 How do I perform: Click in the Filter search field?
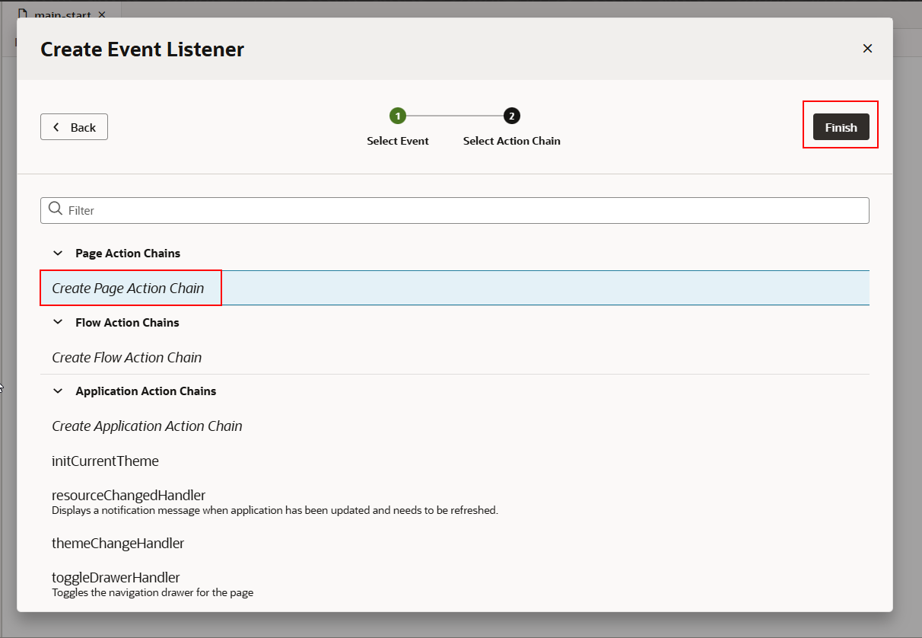pyautogui.click(x=455, y=210)
